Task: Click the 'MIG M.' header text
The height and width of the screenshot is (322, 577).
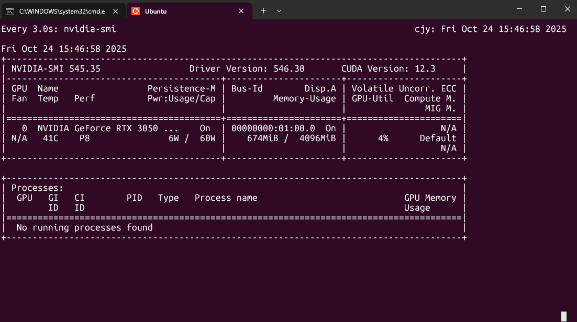Action: click(440, 108)
